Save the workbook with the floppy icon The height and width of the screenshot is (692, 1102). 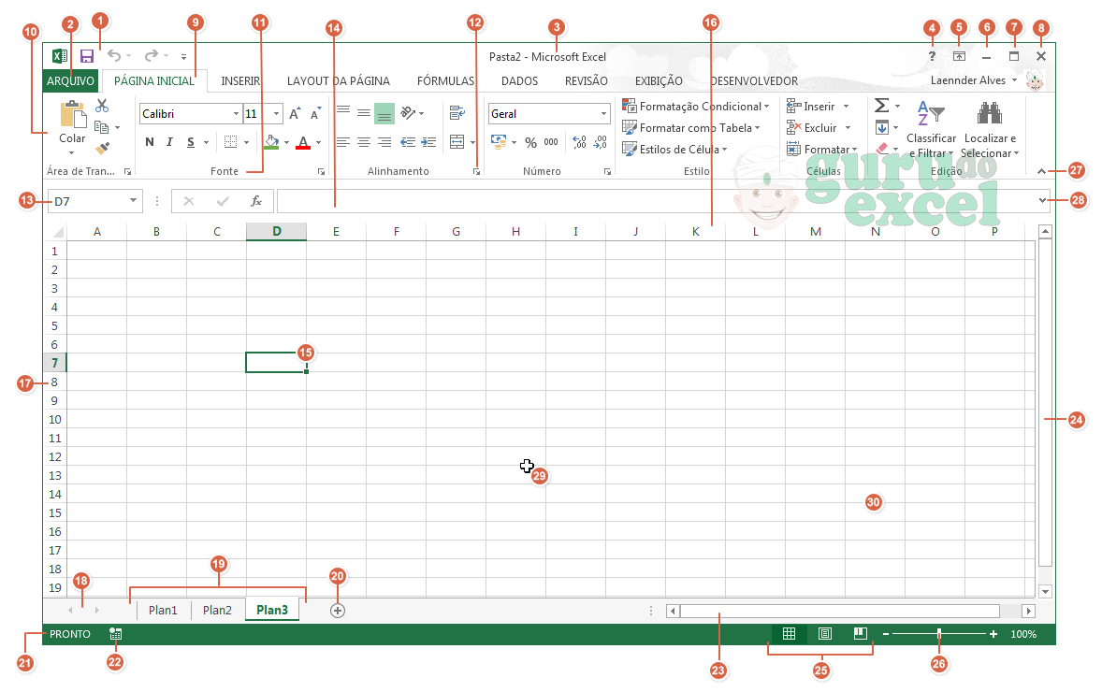(x=87, y=56)
